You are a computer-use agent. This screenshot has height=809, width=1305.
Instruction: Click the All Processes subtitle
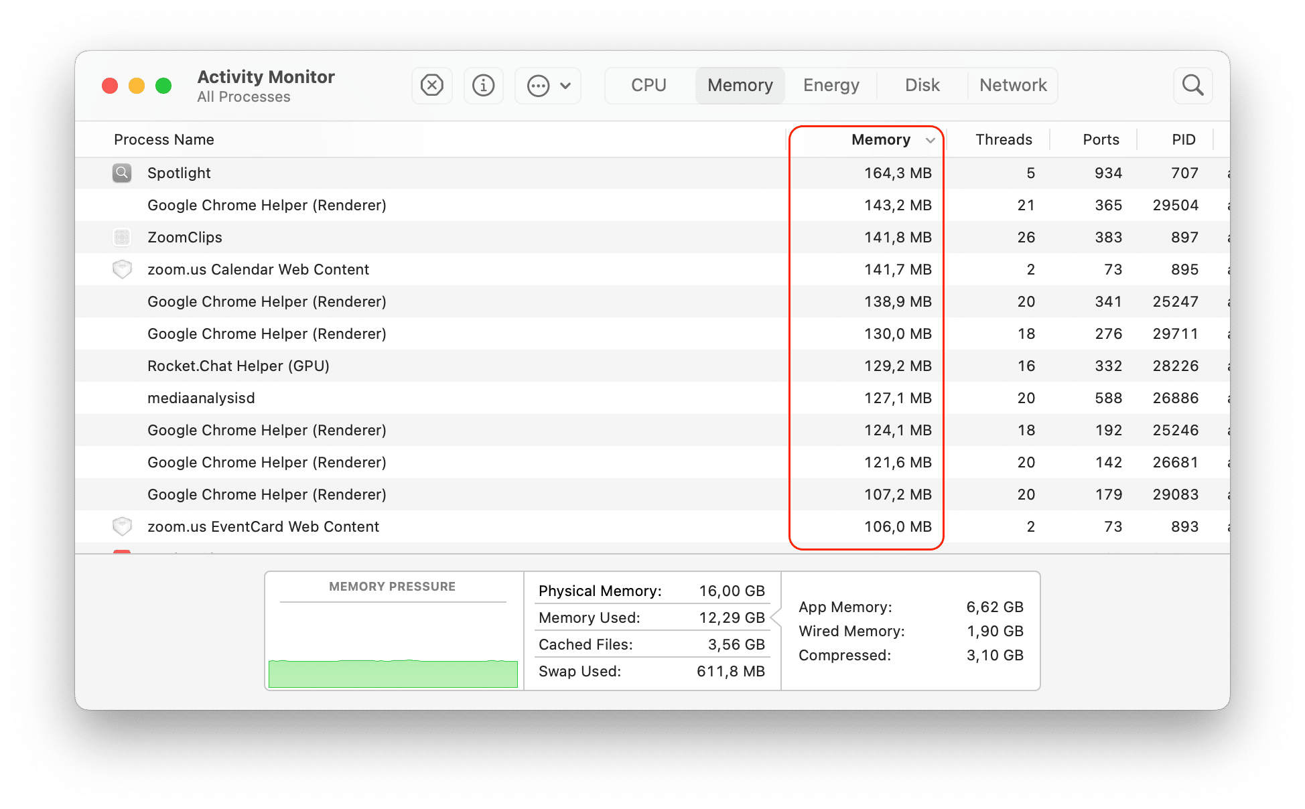(x=244, y=97)
